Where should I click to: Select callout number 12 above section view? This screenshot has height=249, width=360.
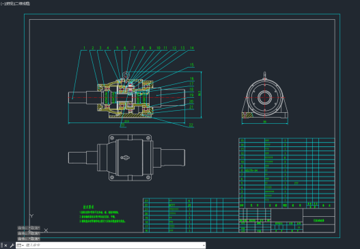174,48
